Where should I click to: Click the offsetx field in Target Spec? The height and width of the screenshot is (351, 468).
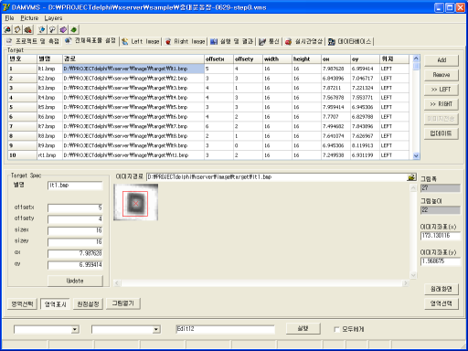click(x=75, y=207)
